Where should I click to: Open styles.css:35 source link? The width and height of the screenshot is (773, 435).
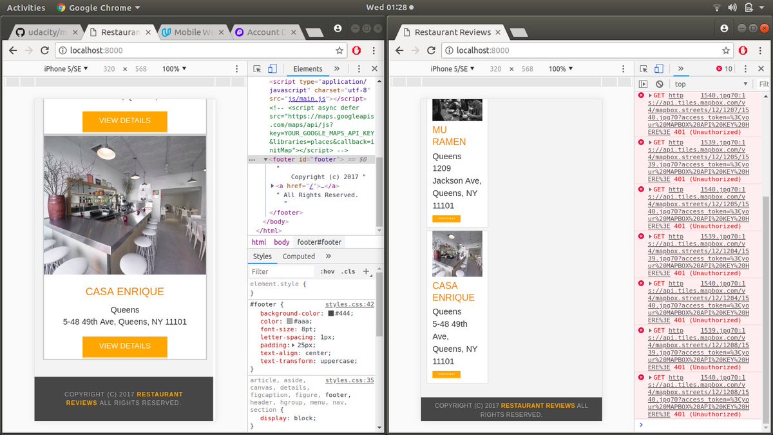[350, 380]
